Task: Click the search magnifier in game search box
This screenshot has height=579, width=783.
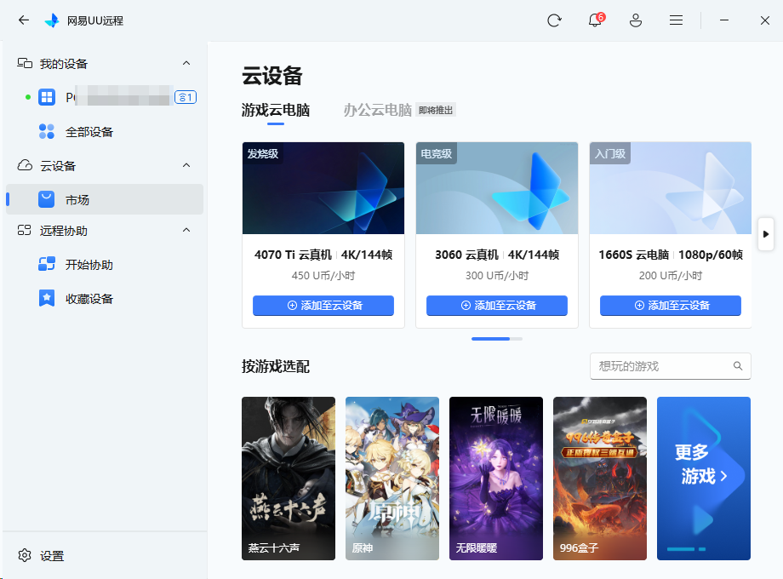Action: [x=738, y=366]
